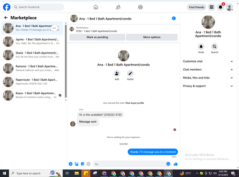
Task: Open the View buyer profile link
Action: (x=134, y=103)
